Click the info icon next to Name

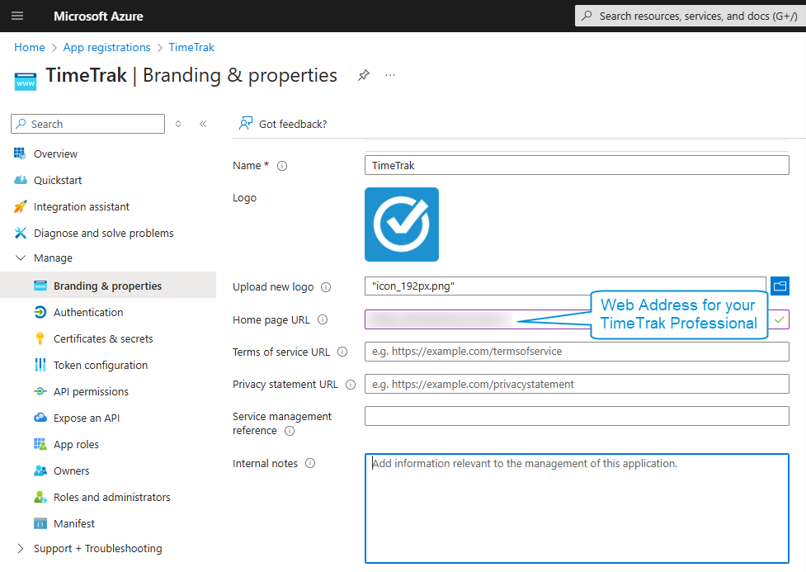pos(282,166)
